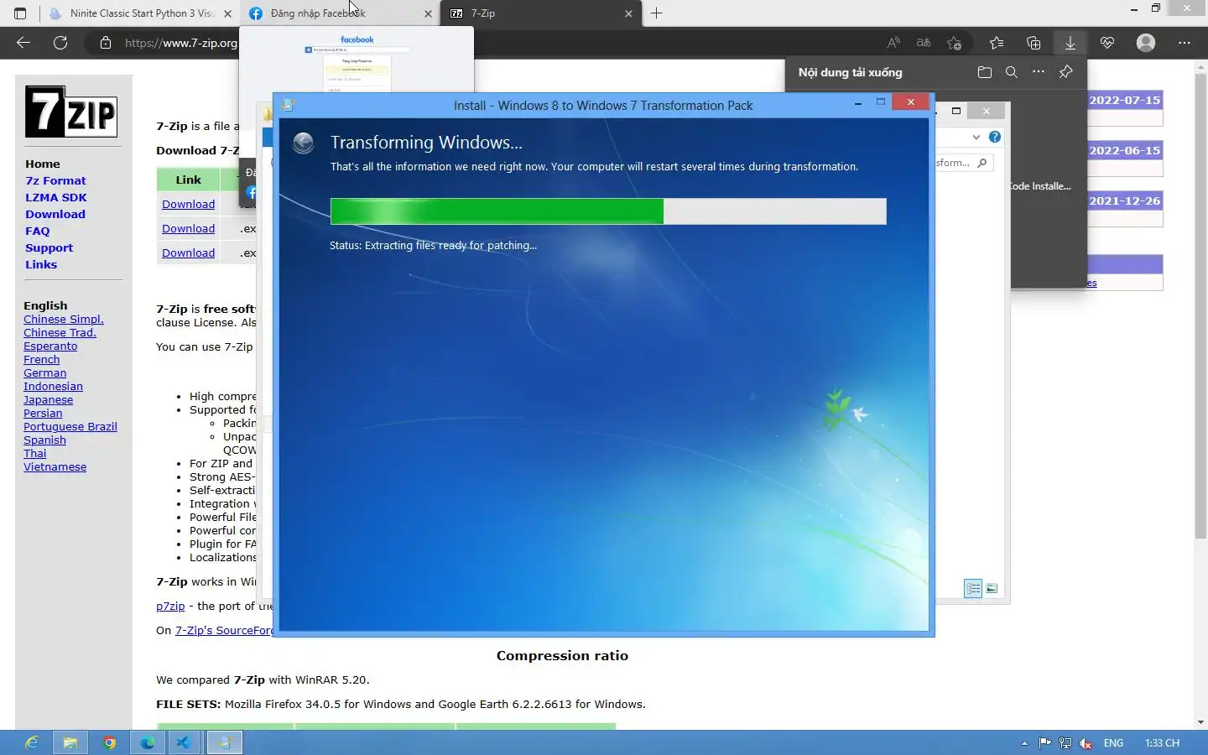Change input language ENG indicator
1208x755 pixels.
pyautogui.click(x=1113, y=743)
